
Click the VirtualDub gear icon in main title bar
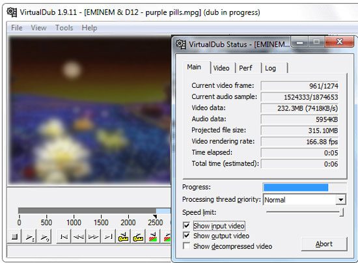(12, 12)
